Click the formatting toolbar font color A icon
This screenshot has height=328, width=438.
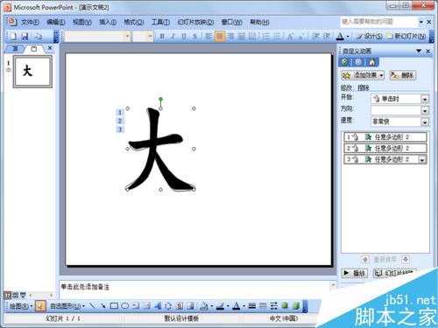[340, 37]
